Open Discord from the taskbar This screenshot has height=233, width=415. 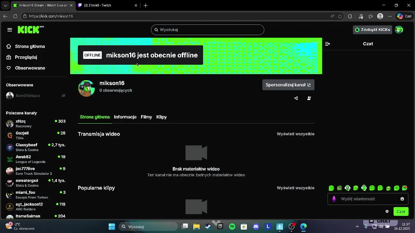click(x=256, y=227)
